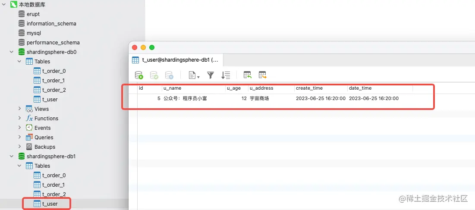
Task: Click the u_address column header
Action: pyautogui.click(x=271, y=88)
